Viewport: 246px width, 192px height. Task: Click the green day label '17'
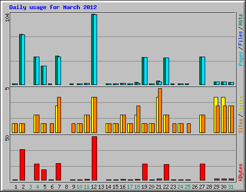tap(130, 187)
